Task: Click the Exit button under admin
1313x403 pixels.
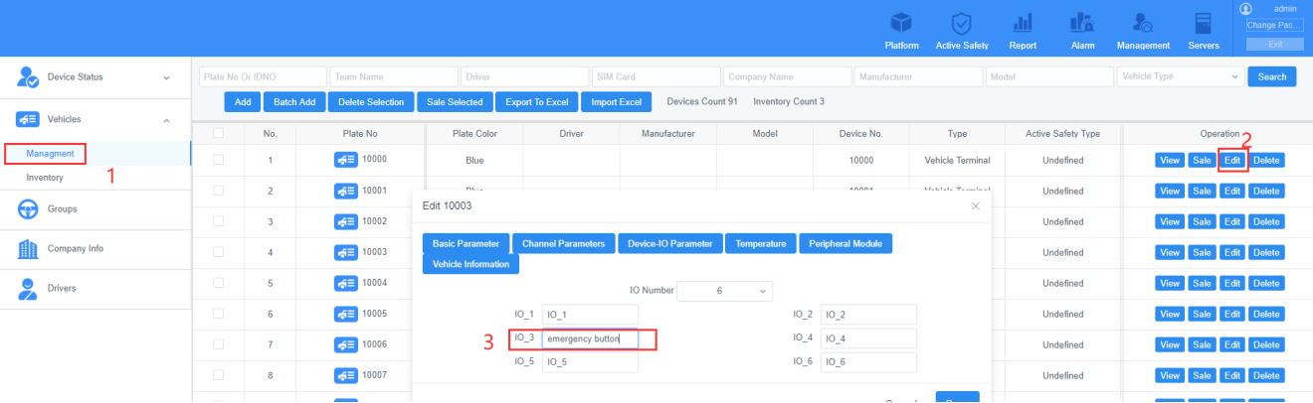Action: click(x=1274, y=44)
